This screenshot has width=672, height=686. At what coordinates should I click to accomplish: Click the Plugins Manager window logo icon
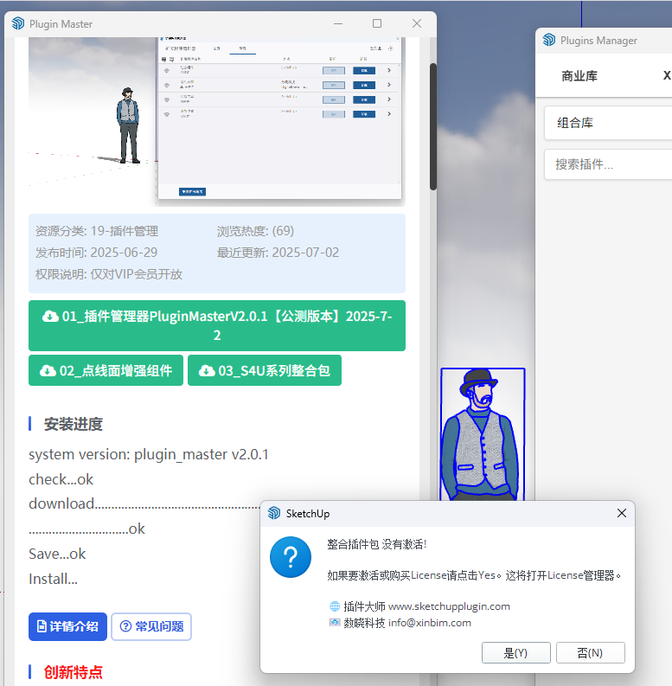[548, 41]
